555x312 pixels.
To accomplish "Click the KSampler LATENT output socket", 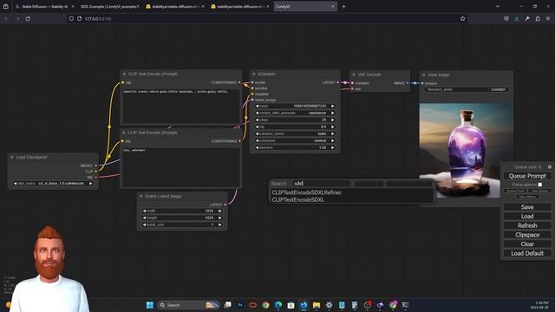I will pyautogui.click(x=337, y=82).
